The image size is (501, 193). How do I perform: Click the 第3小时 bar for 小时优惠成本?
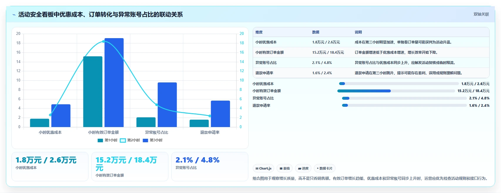pos(61,116)
